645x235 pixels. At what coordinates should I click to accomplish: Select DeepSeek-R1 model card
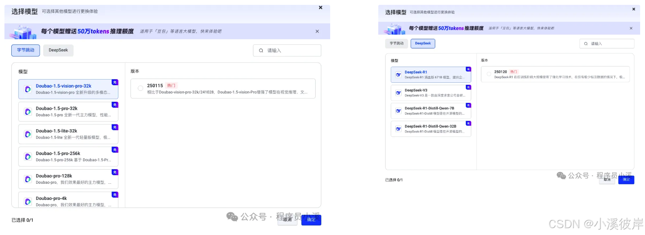pos(431,75)
